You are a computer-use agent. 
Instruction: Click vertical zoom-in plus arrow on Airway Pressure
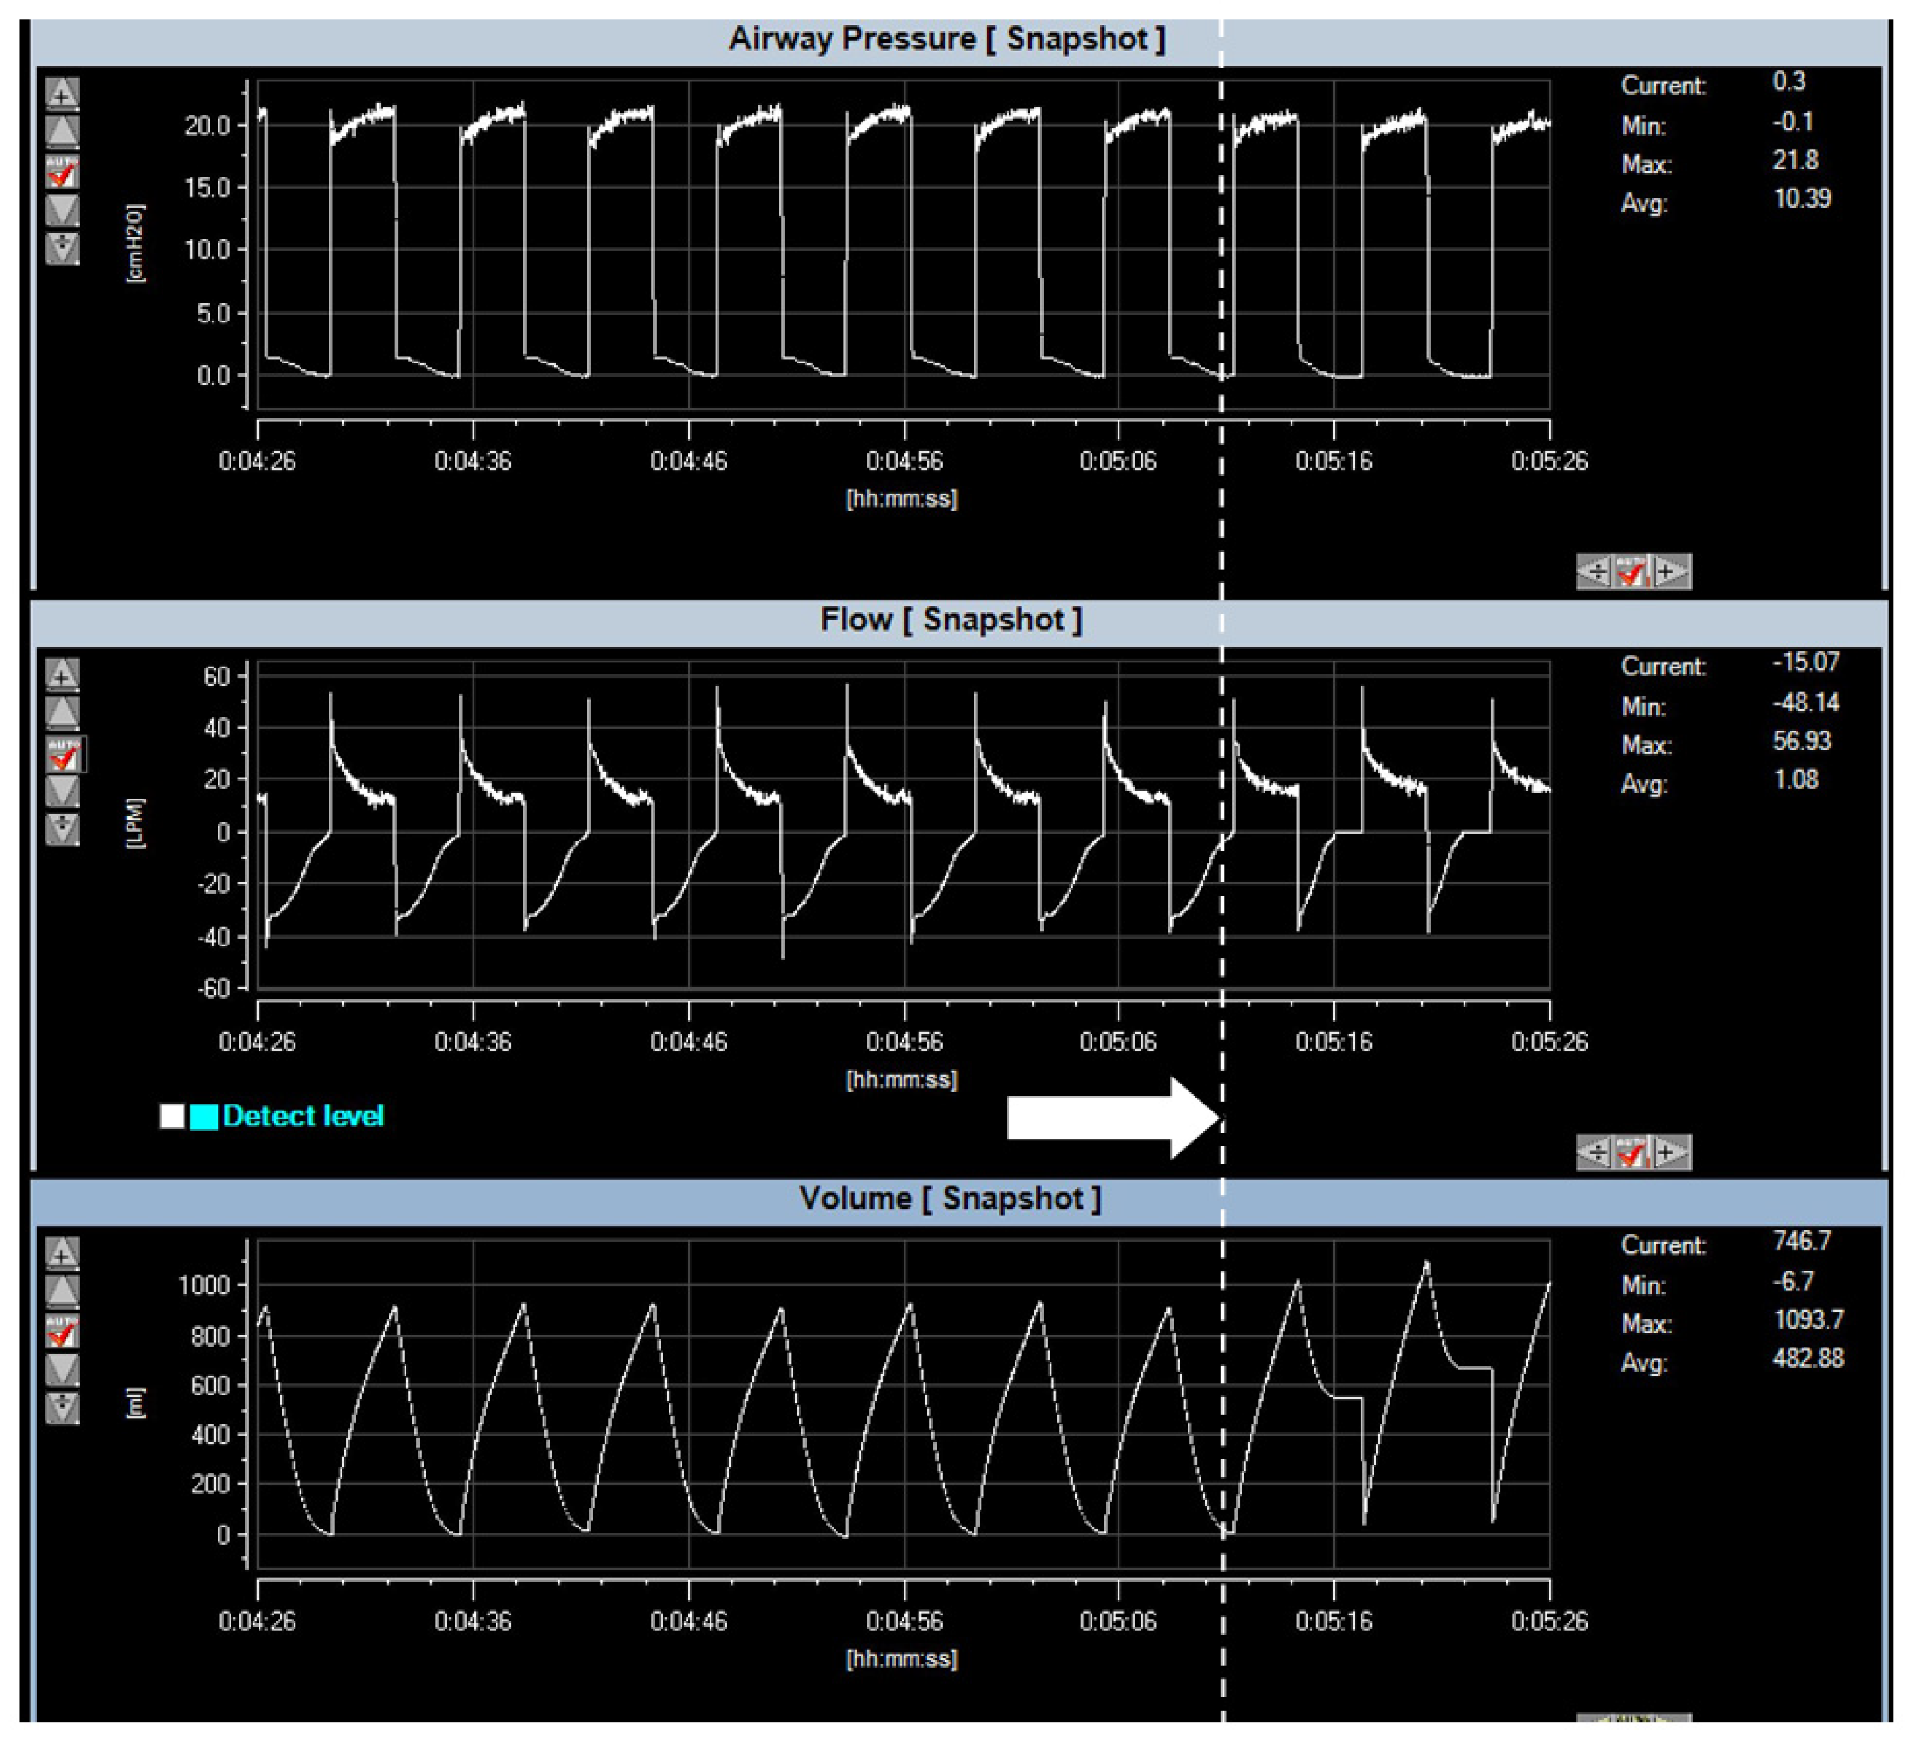[61, 93]
